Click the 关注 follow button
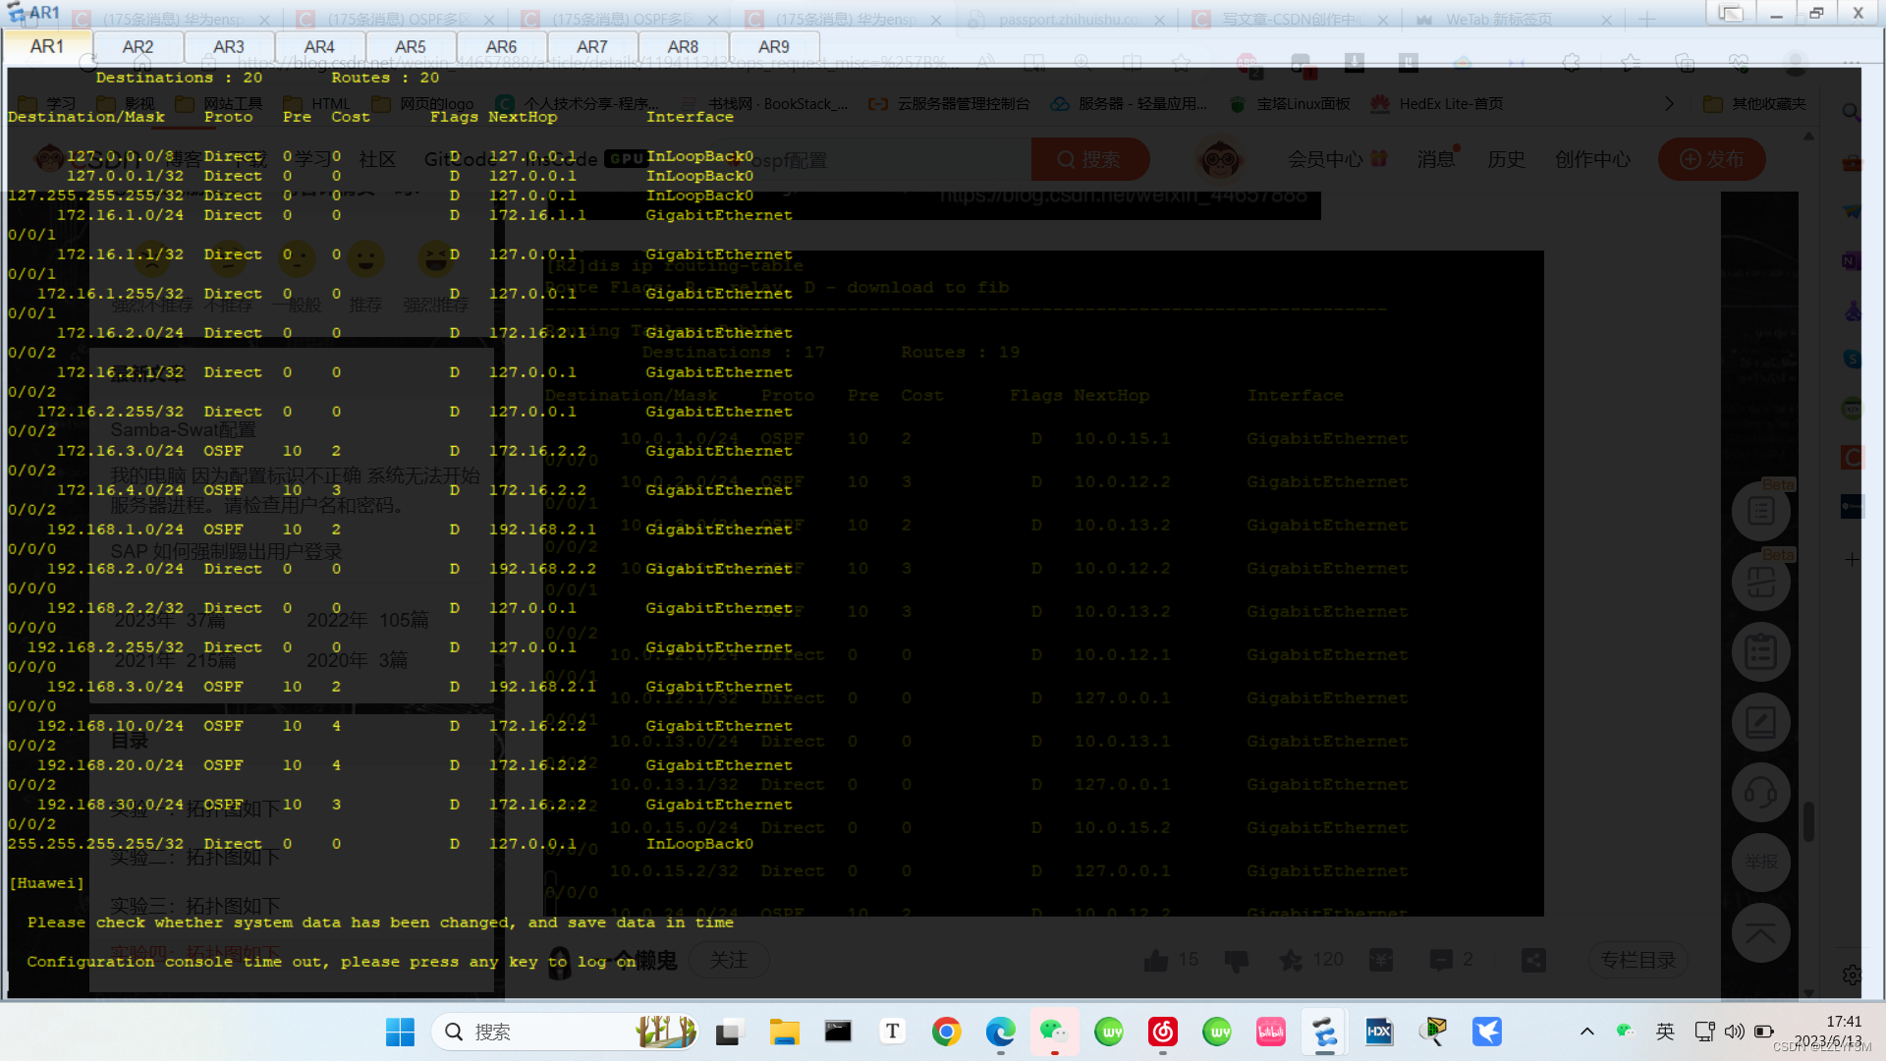Image resolution: width=1886 pixels, height=1061 pixels. pos(729,960)
